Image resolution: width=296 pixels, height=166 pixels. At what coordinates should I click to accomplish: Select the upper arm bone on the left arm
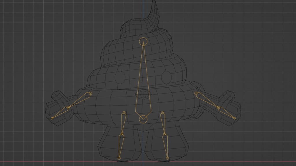[x=79, y=100]
